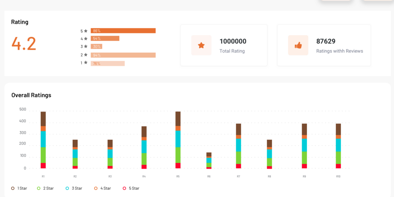The width and height of the screenshot is (394, 197).
Task: Click the R1 x-axis label
Action: 43,176
